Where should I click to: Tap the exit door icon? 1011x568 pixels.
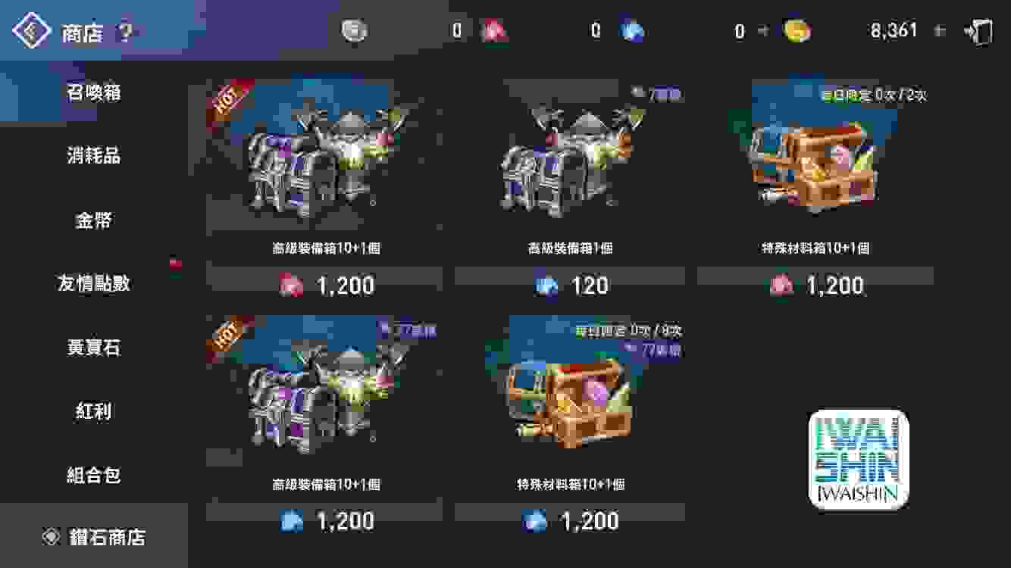tap(978, 32)
